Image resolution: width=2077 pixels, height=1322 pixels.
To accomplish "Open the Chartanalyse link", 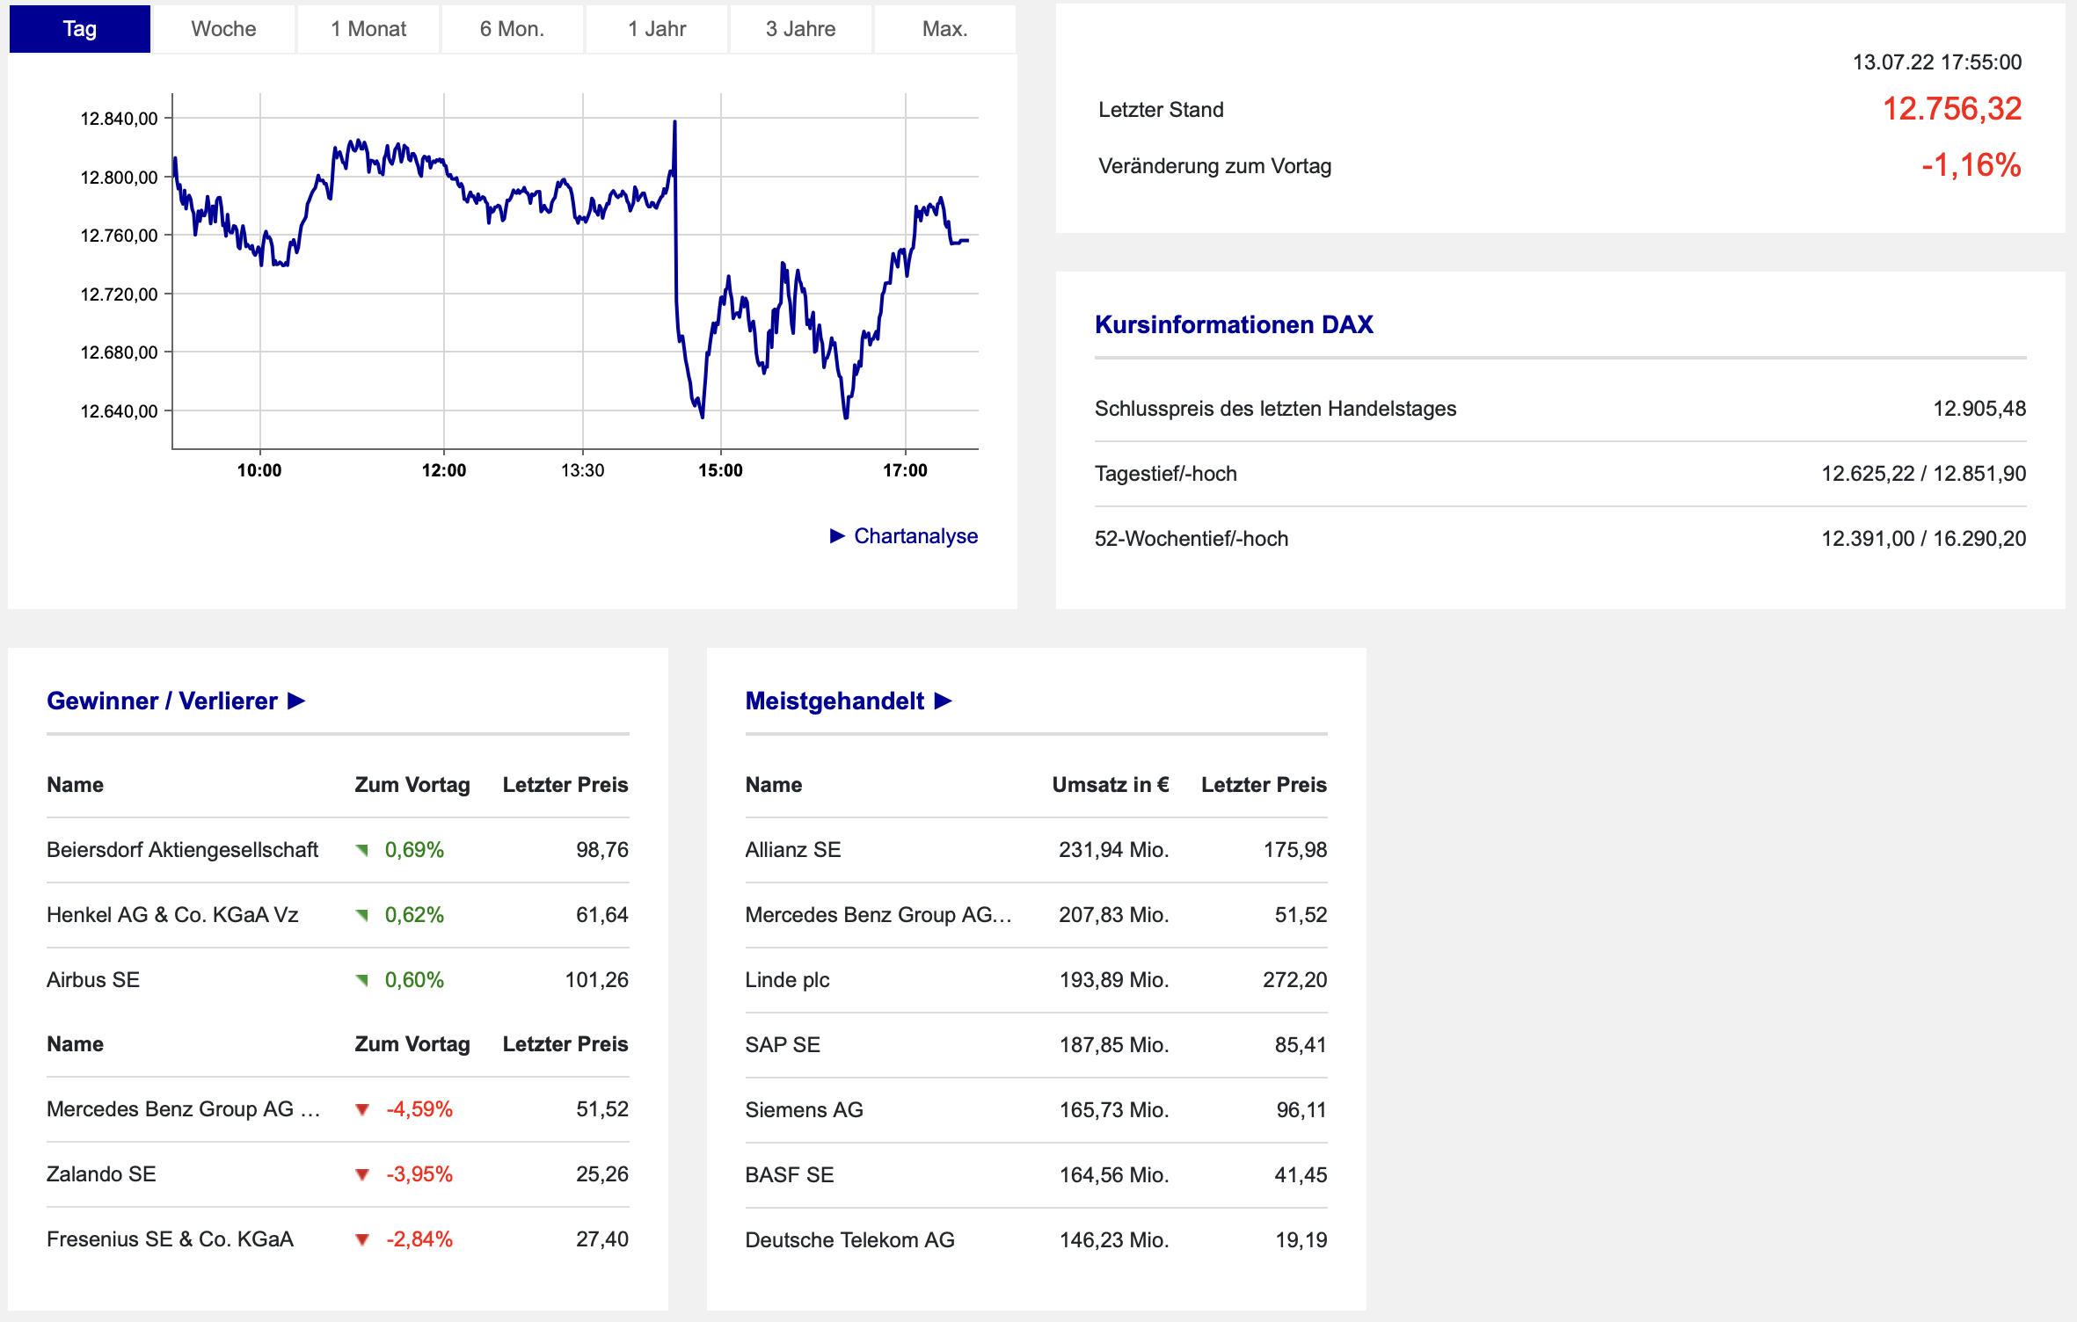I will coord(915,536).
